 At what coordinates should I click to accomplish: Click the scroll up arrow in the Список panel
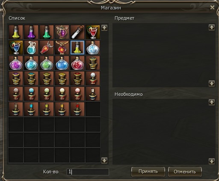[104, 28]
